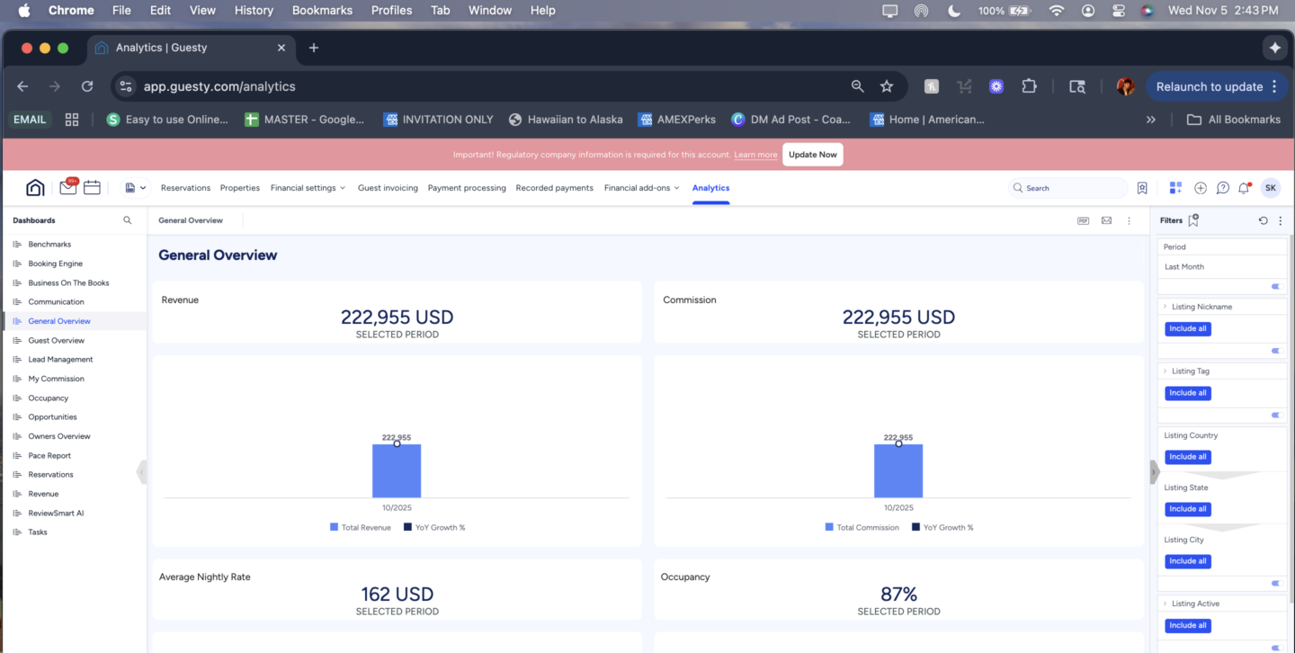The height and width of the screenshot is (653, 1295).
Task: Toggle the Listing Nickname filter switch
Action: click(x=1275, y=351)
